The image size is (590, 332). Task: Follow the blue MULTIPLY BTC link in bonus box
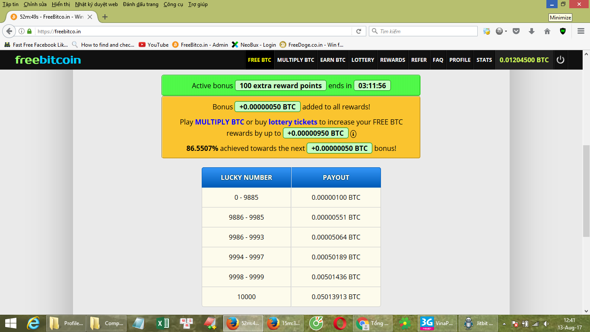point(219,122)
